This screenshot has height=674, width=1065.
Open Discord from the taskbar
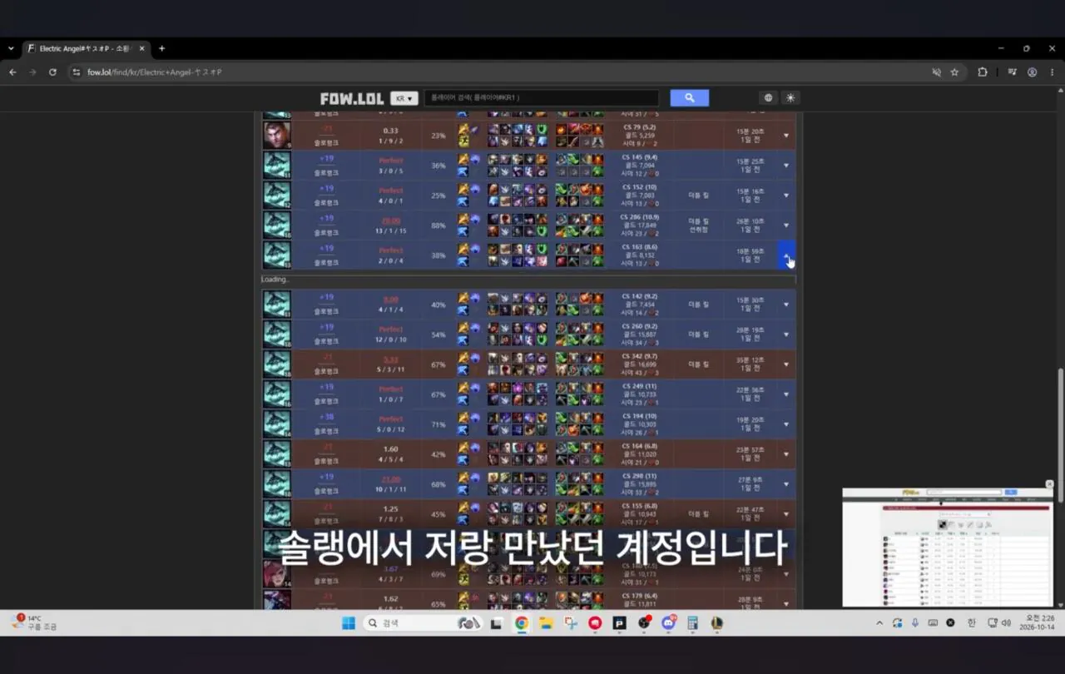click(668, 623)
